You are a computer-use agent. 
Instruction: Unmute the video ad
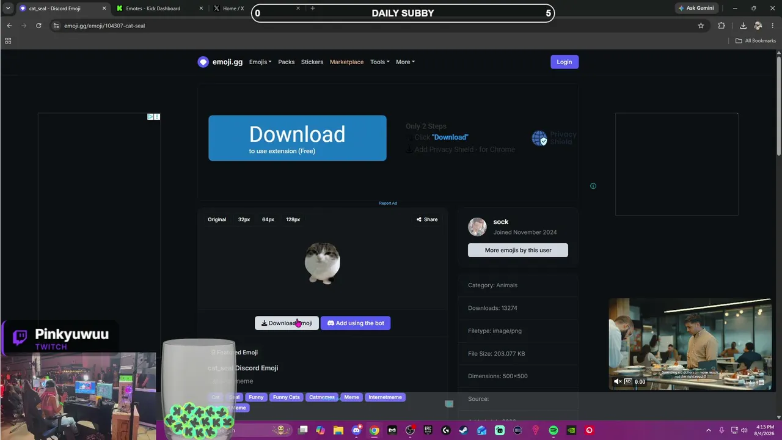(x=618, y=382)
